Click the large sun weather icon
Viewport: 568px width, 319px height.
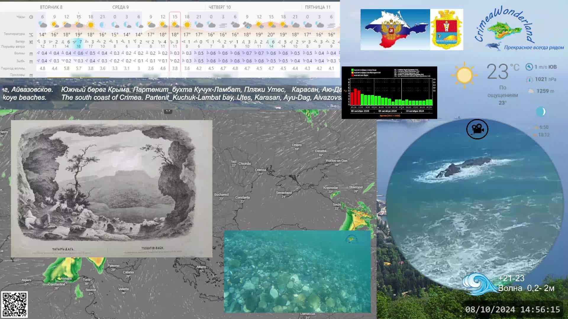464,75
